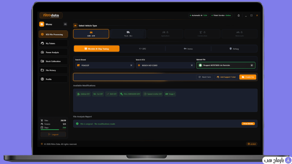Enable FULL EMISSION OFF modification
This screenshot has height=164, width=292.
click(130, 94)
